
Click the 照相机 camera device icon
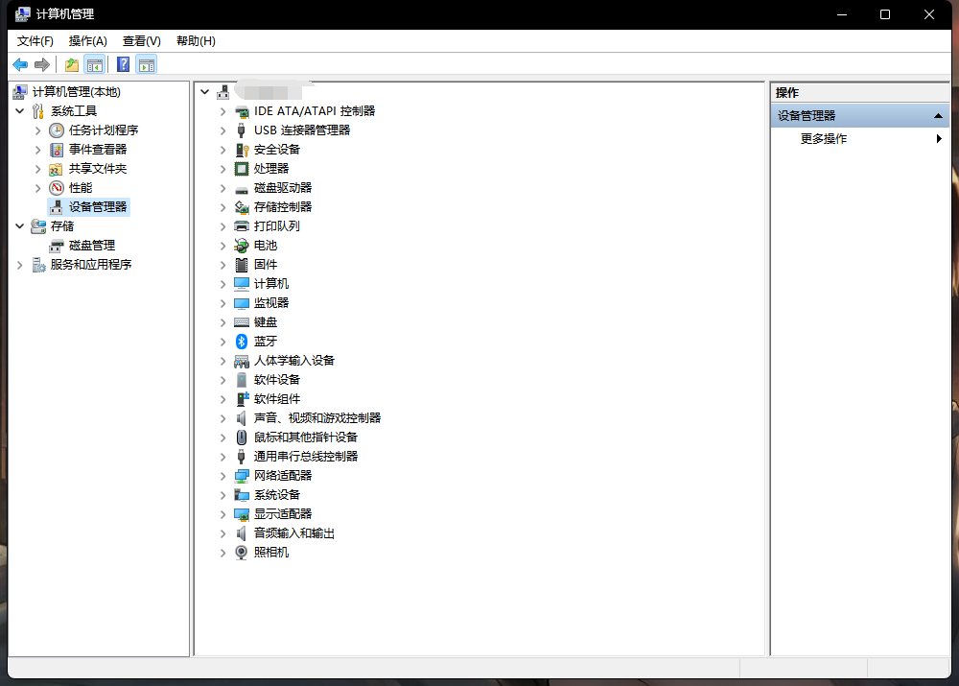242,553
